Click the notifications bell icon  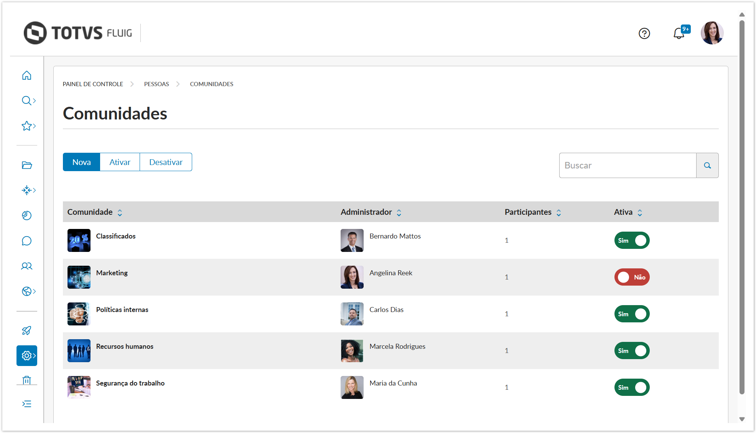click(x=679, y=34)
